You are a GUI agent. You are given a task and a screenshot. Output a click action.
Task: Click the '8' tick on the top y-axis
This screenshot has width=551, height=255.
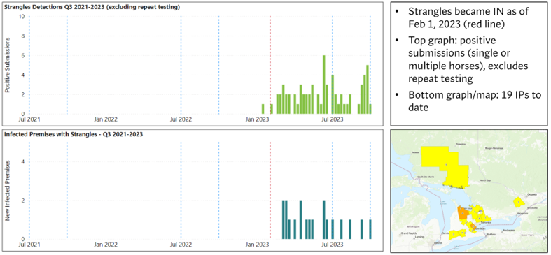click(23, 36)
